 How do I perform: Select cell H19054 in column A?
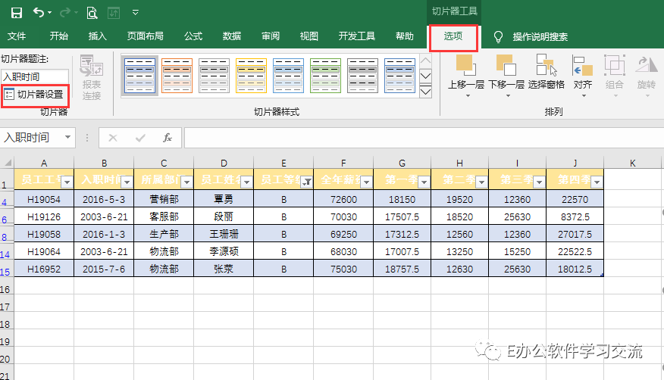(x=44, y=199)
